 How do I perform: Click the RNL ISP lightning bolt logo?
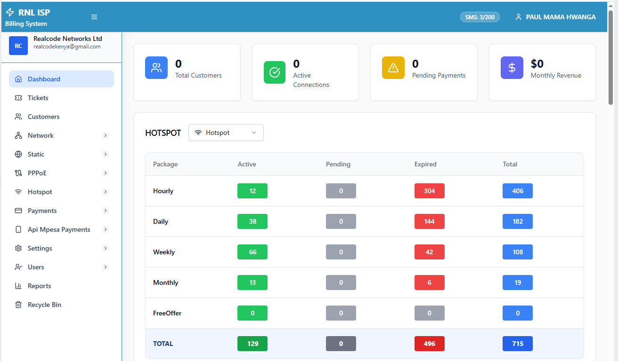click(x=10, y=13)
